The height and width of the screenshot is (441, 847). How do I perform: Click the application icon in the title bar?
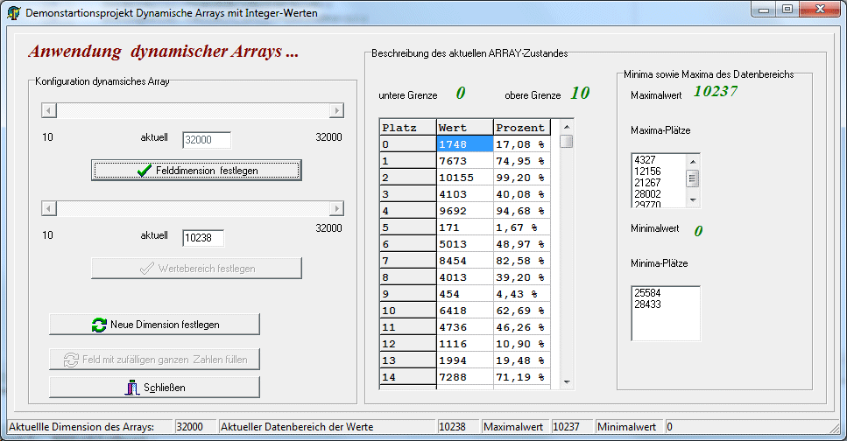pos(13,11)
